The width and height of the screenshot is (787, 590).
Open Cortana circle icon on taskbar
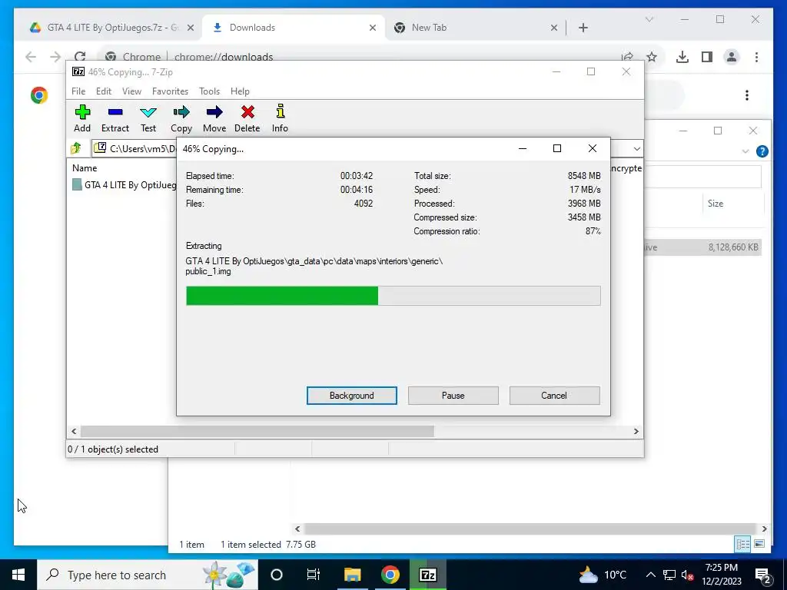[277, 575]
